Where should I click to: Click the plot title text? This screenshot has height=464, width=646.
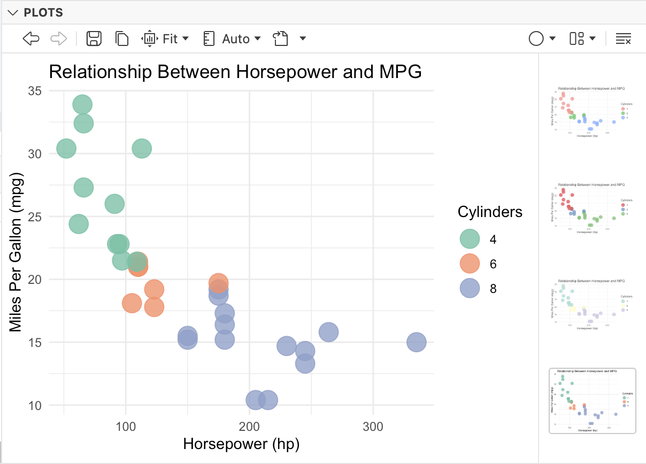[x=235, y=71]
